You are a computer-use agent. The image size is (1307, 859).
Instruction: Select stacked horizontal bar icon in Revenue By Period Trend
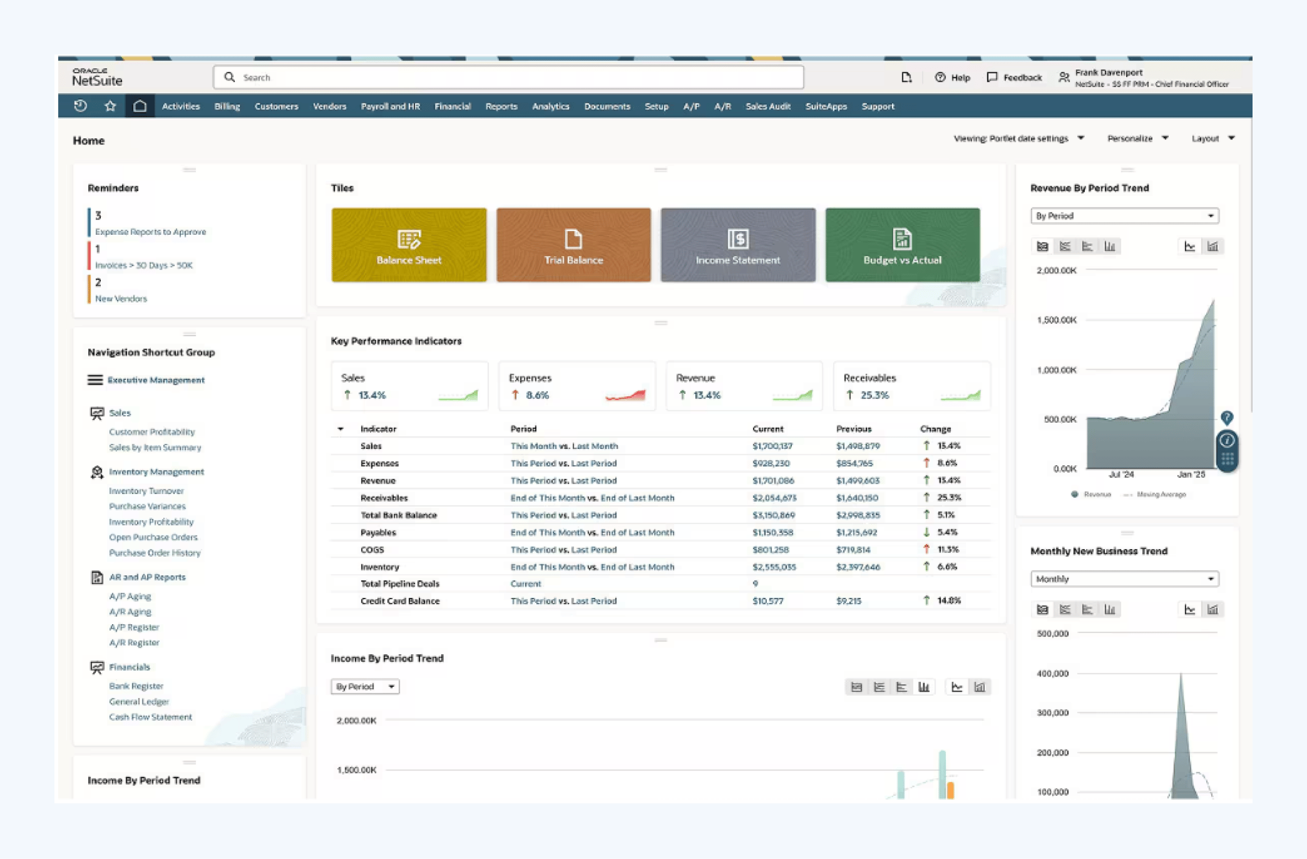[x=1065, y=247]
